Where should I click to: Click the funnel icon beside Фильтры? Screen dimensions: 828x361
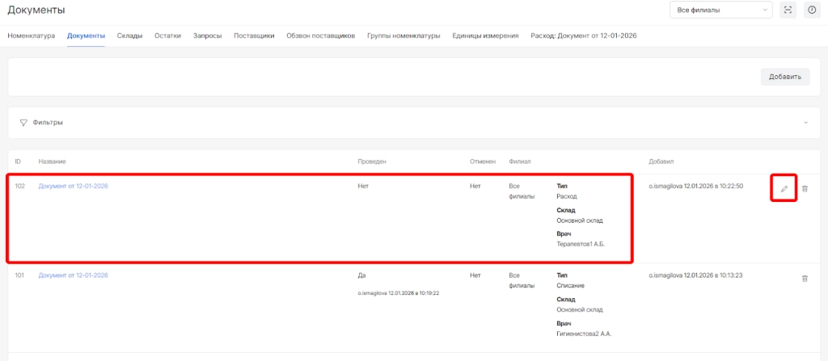[23, 123]
